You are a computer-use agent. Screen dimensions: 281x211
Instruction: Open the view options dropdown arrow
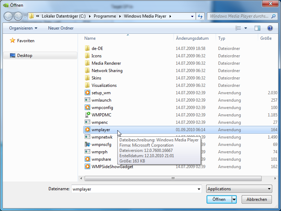pyautogui.click(x=246, y=28)
